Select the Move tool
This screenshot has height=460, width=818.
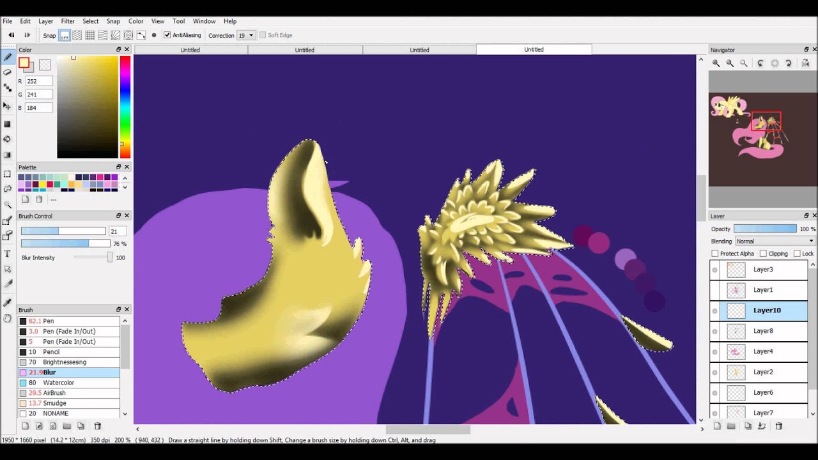[8, 106]
